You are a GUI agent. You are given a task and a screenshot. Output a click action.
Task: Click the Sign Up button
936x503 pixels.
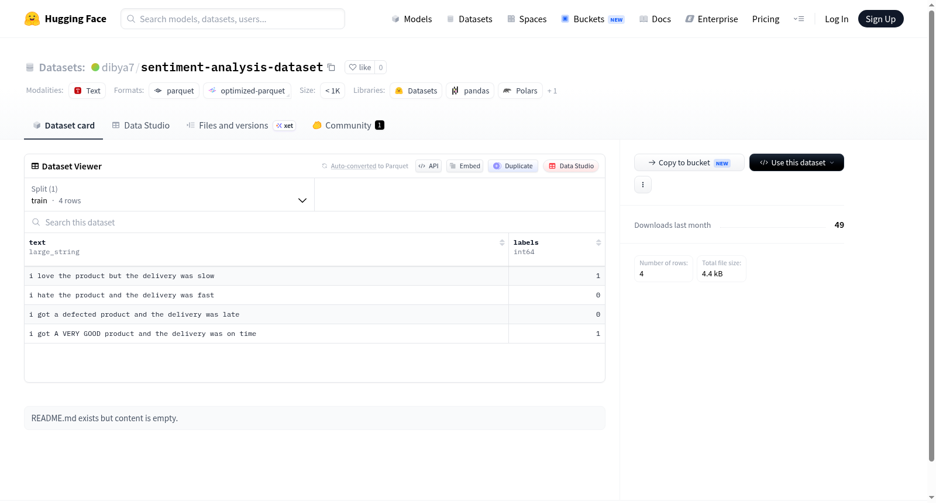[880, 19]
